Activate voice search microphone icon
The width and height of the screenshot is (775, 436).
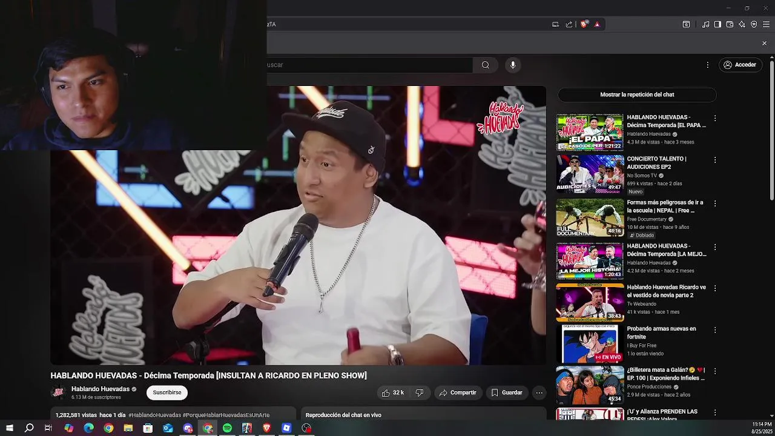(513, 65)
